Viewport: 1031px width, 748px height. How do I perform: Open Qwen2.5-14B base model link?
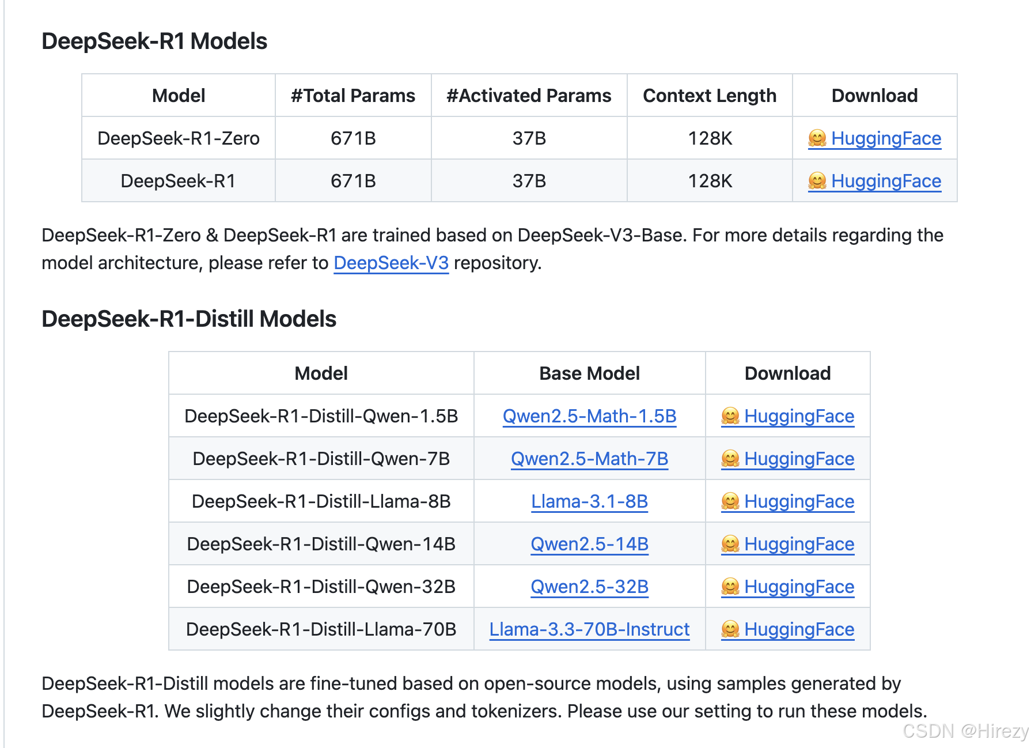click(589, 544)
